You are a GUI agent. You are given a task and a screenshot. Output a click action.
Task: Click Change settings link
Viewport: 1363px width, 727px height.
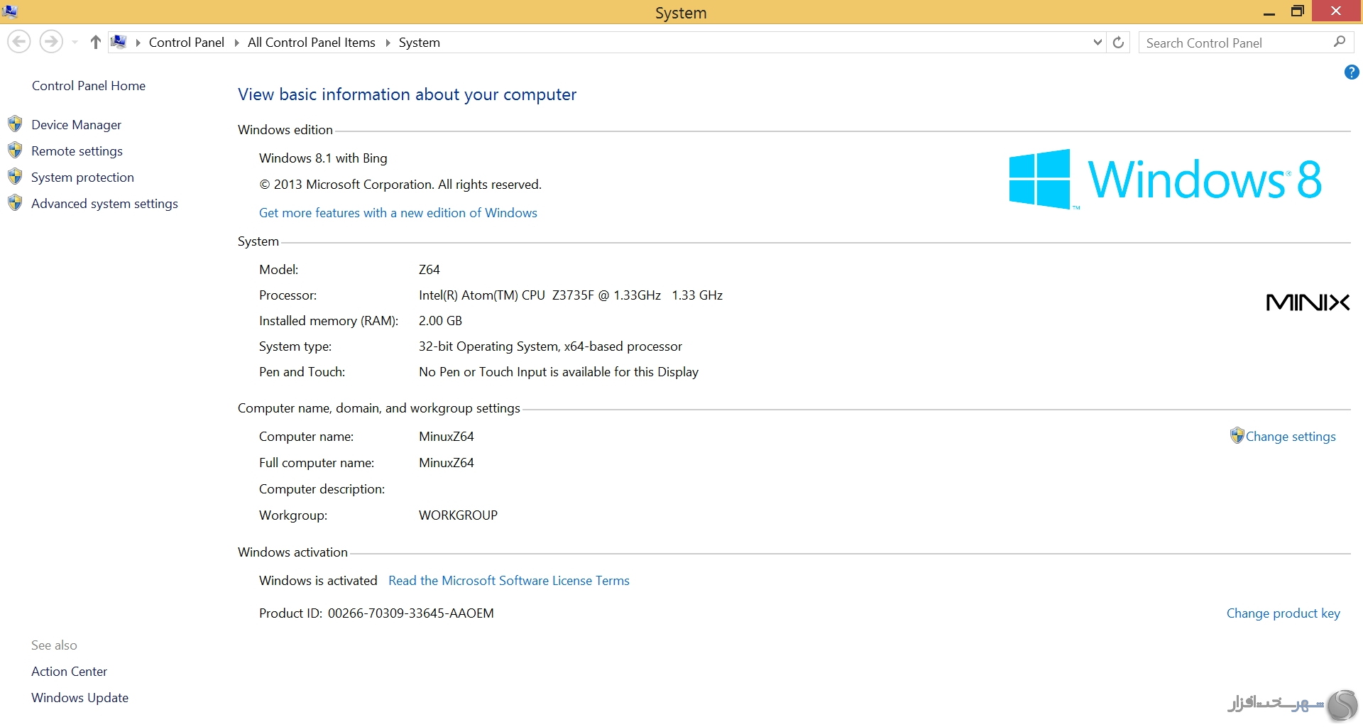click(1291, 437)
